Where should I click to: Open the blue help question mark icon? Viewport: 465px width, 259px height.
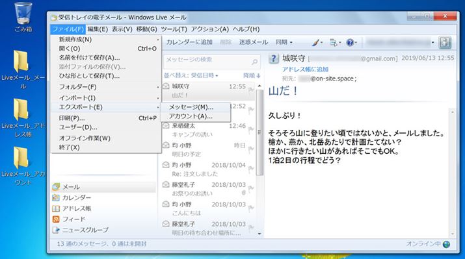click(x=350, y=43)
